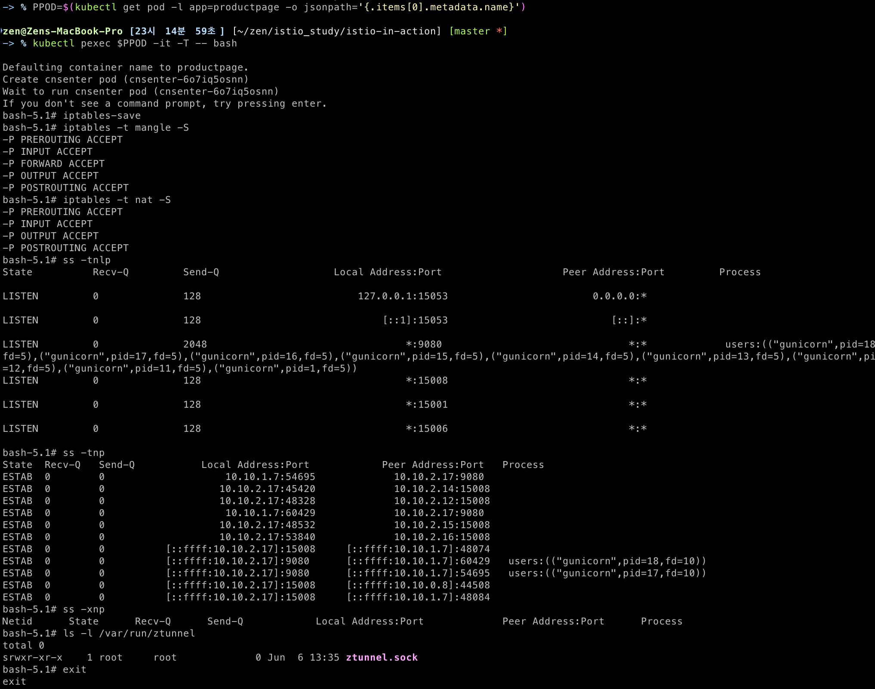Click peer address 0.0.0.0:* in listen table
This screenshot has width=875, height=689.
[620, 296]
